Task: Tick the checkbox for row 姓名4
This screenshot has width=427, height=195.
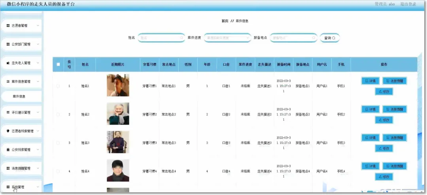Action: [x=58, y=171]
